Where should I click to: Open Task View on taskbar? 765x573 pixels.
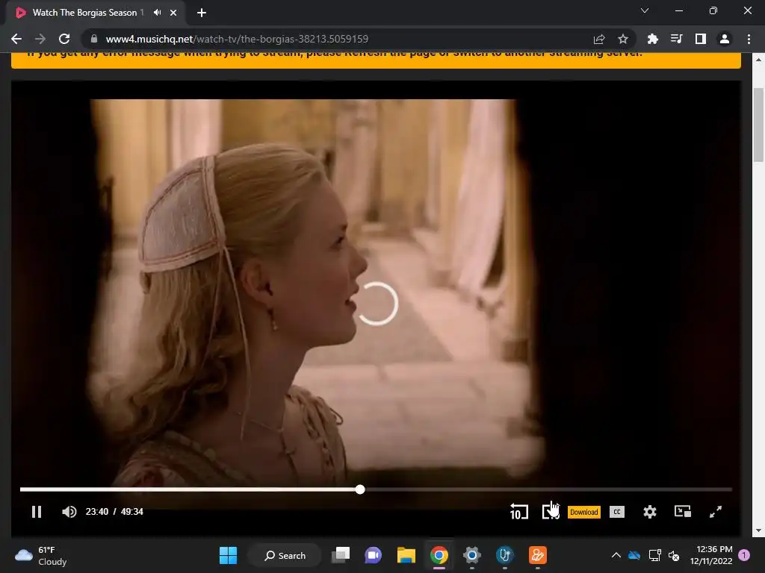pos(341,555)
